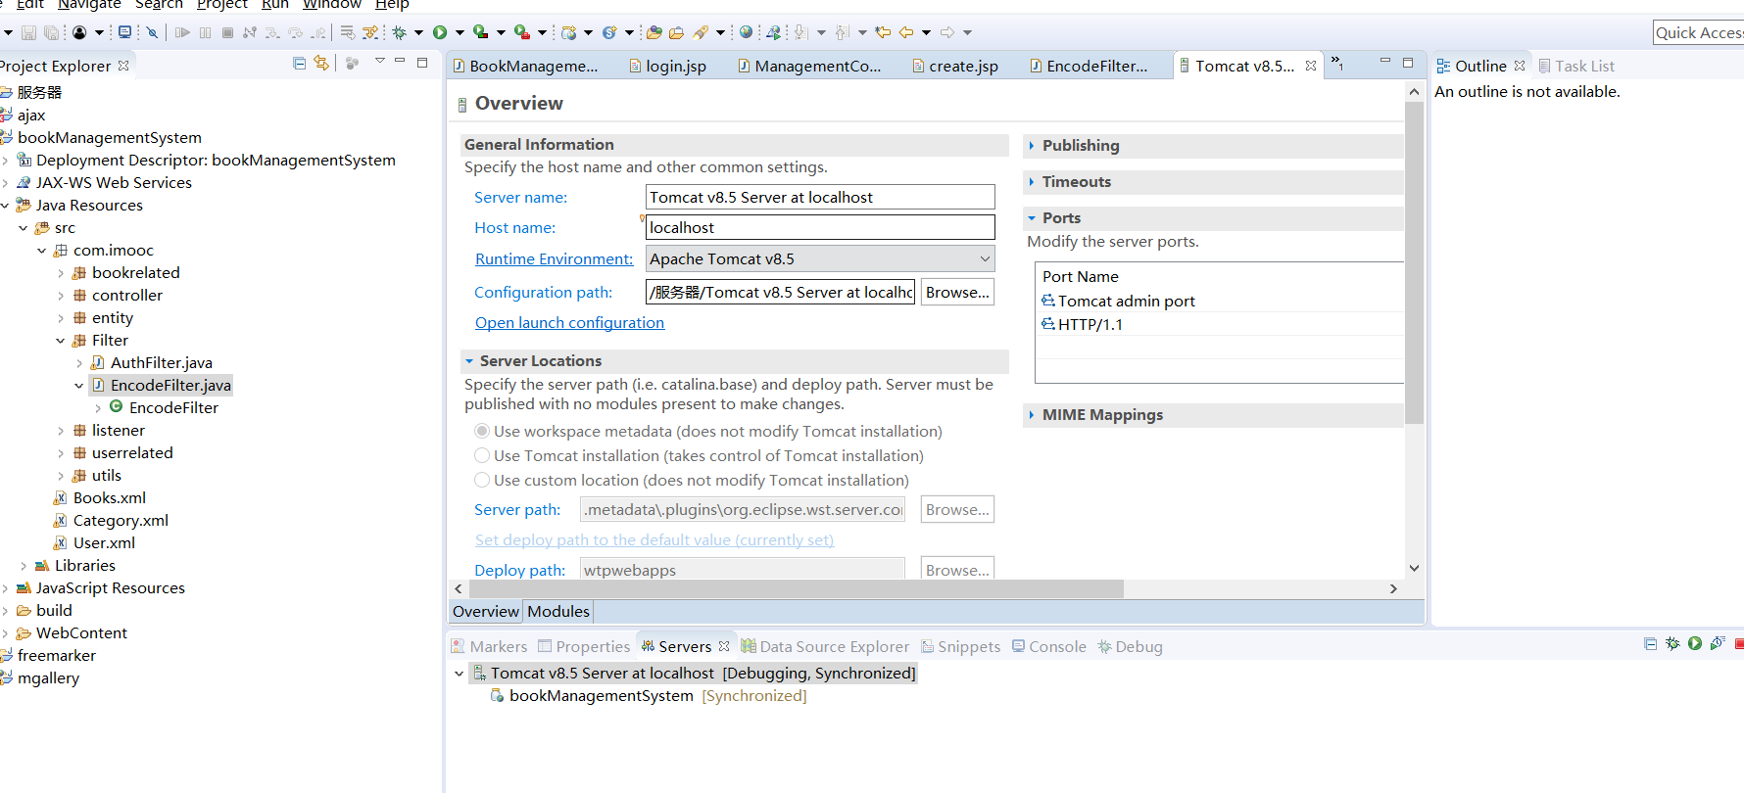This screenshot has width=1744, height=793.
Task: Collapse the Ports section
Action: point(1032,217)
